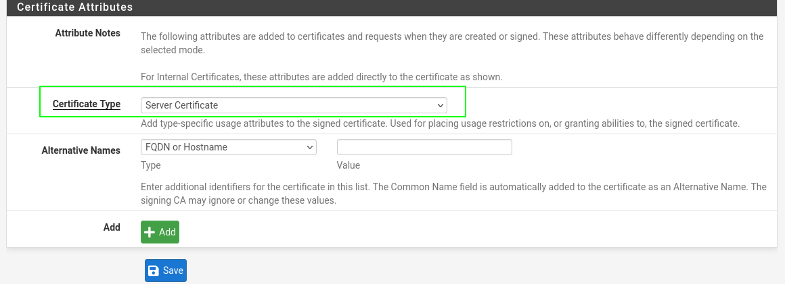
Task: Click the FQDN or Hostname chevron arrow
Action: tap(309, 147)
